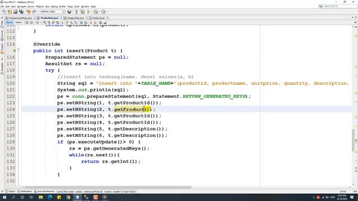Click the NetBeans cube icon on taskbar
The height and width of the screenshot is (201, 358).
[x=77, y=197]
